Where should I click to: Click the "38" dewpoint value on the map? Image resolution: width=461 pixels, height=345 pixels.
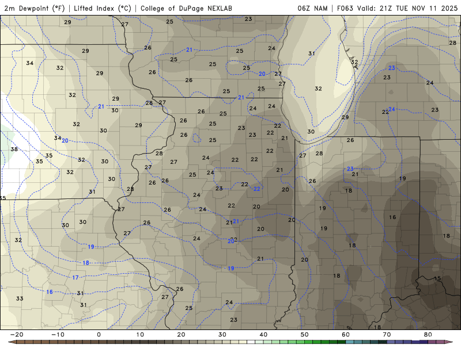(14, 149)
